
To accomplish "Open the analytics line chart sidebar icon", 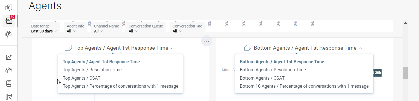I will tap(9, 57).
